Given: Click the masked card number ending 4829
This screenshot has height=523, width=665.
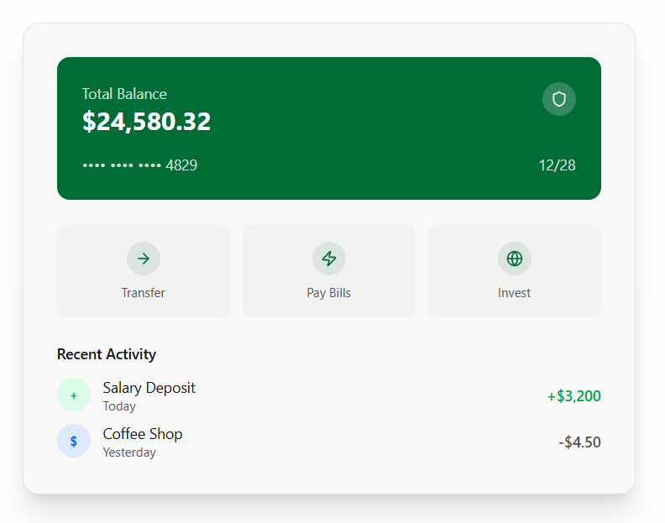Looking at the screenshot, I should (139, 165).
